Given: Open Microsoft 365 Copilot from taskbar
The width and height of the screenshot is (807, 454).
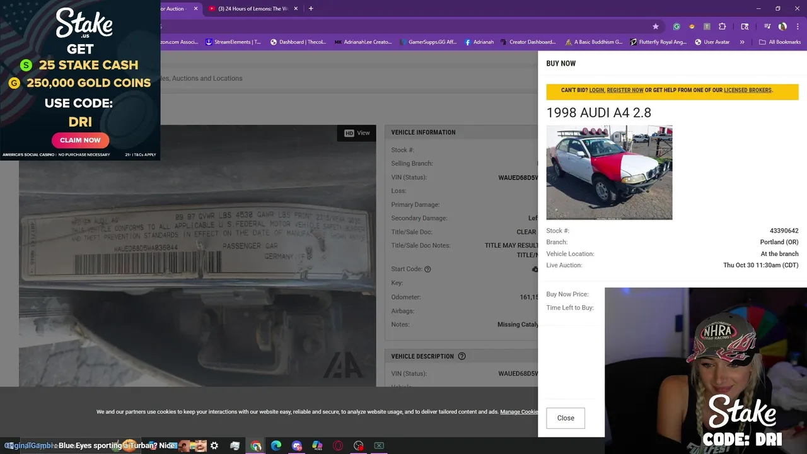Looking at the screenshot, I should point(317,446).
